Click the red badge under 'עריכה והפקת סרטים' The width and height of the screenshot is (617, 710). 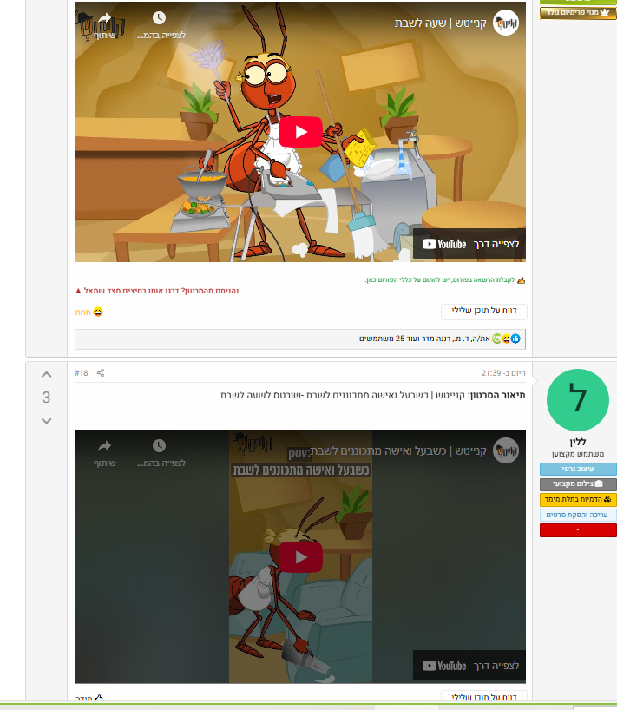coord(578,529)
